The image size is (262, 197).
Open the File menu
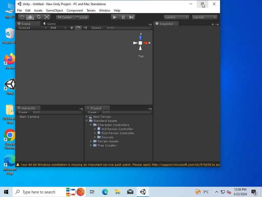pyautogui.click(x=19, y=10)
